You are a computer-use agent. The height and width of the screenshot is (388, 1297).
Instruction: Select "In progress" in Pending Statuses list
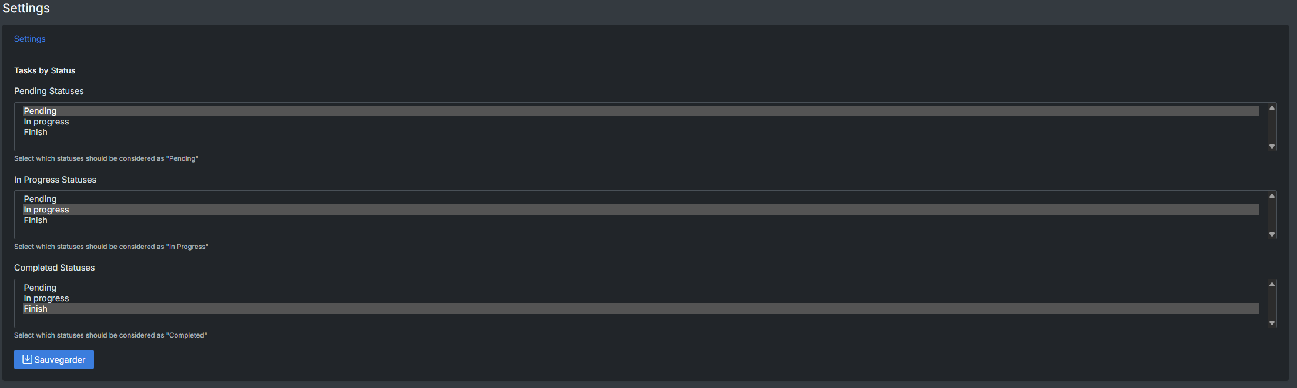(641, 122)
